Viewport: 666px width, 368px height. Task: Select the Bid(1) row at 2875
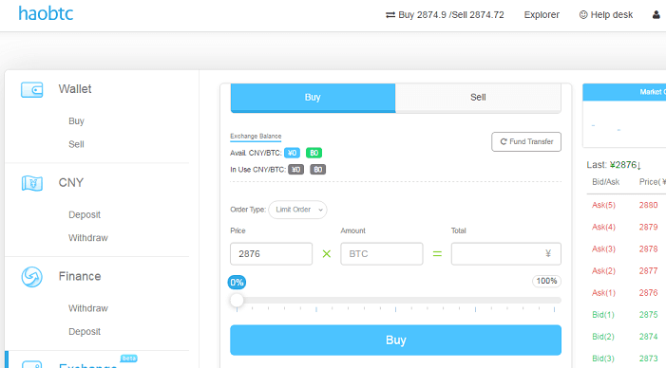(x=626, y=315)
